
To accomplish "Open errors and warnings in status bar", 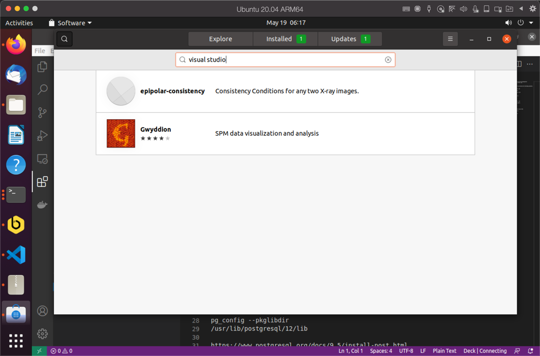I will [61, 351].
